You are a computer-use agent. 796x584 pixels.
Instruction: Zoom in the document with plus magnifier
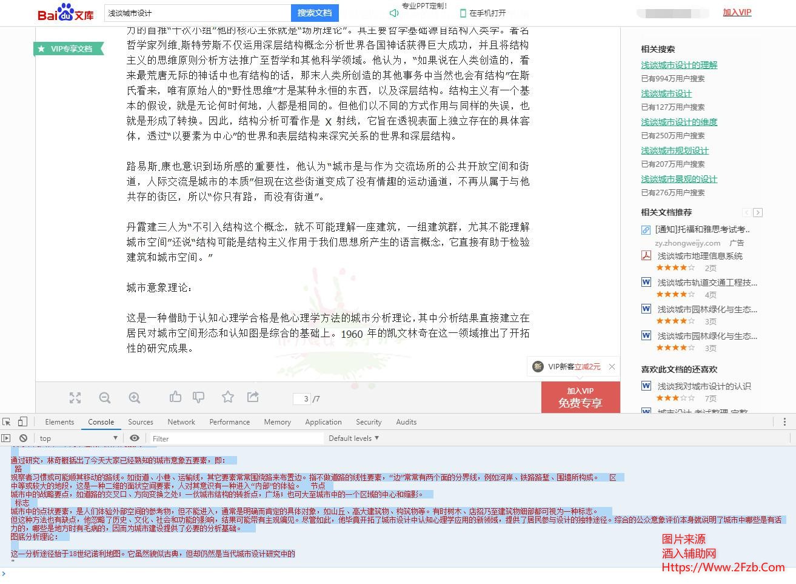135,398
